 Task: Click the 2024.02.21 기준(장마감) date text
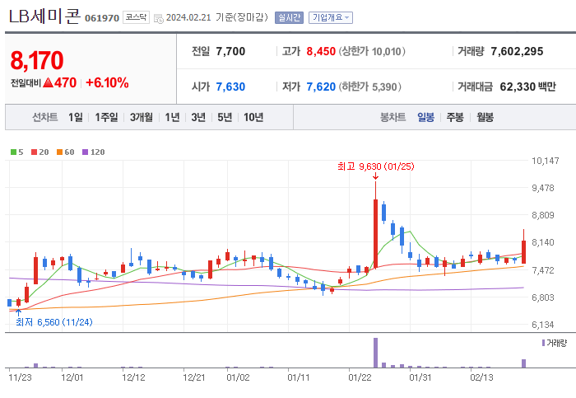pos(217,17)
